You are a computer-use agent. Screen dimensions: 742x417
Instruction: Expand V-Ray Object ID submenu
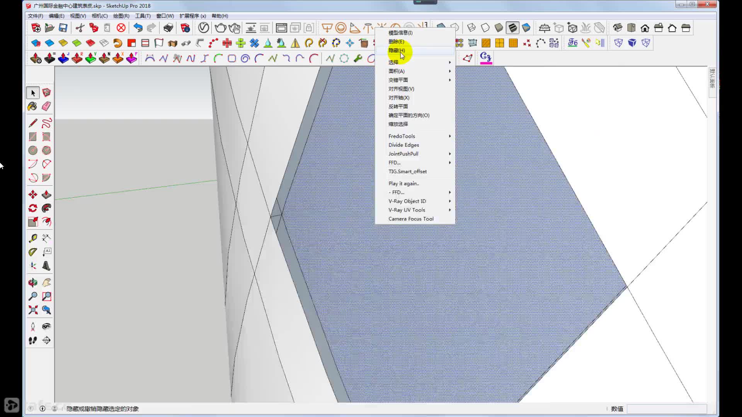point(415,201)
